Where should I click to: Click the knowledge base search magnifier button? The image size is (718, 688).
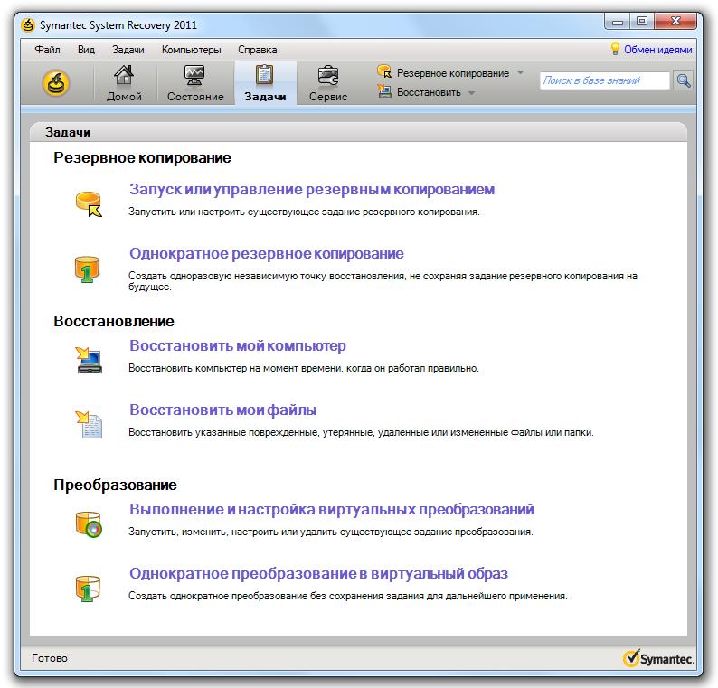coord(684,80)
